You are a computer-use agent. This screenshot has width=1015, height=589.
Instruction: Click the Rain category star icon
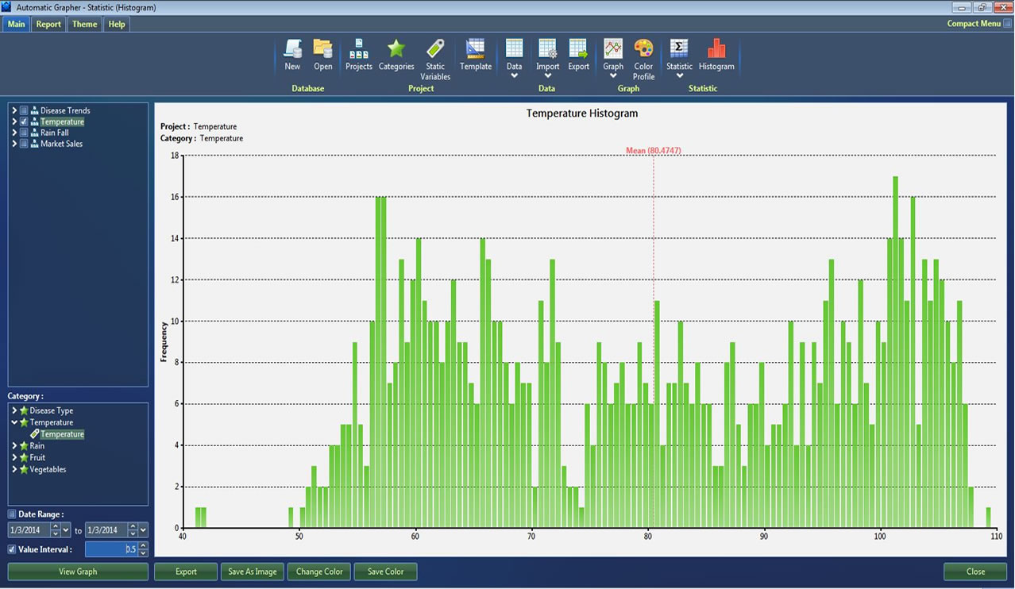24,446
